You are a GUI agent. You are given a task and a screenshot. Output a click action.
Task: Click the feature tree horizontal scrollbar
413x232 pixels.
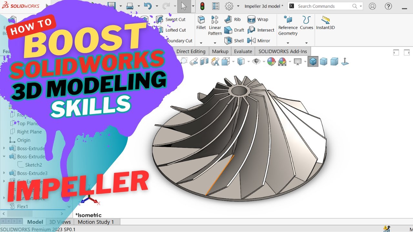(20, 214)
